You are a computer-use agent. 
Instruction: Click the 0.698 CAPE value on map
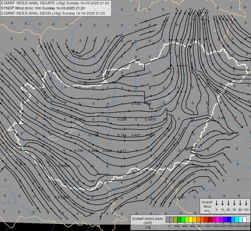tap(93, 151)
